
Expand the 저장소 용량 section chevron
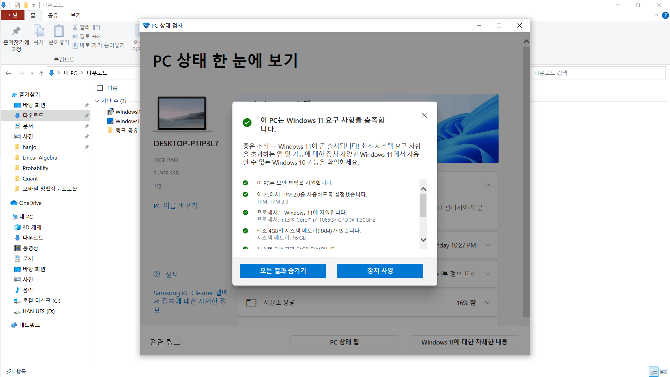point(487,302)
